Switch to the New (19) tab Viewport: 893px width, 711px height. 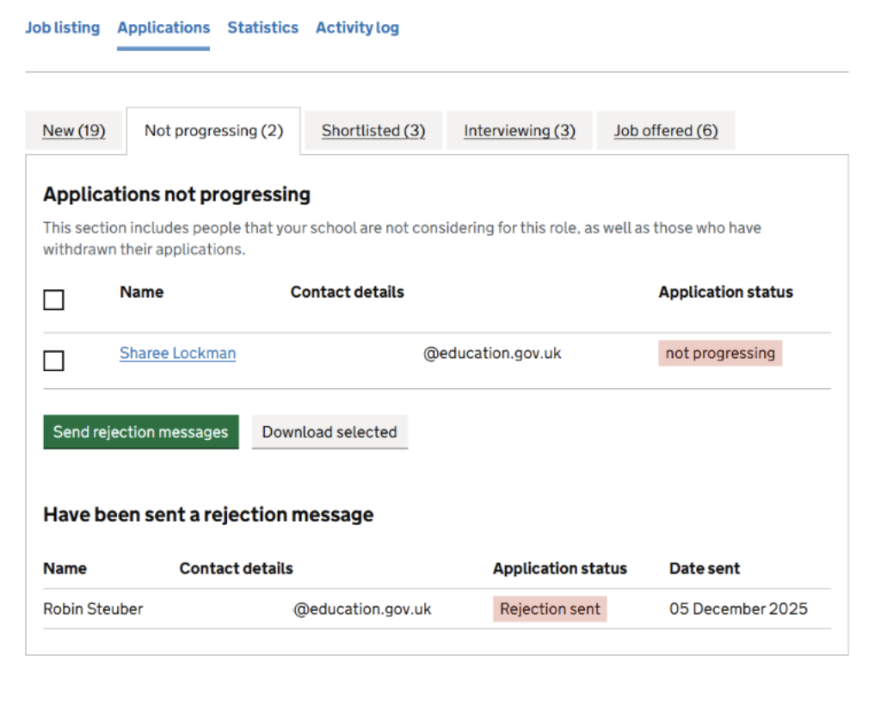[x=74, y=131]
